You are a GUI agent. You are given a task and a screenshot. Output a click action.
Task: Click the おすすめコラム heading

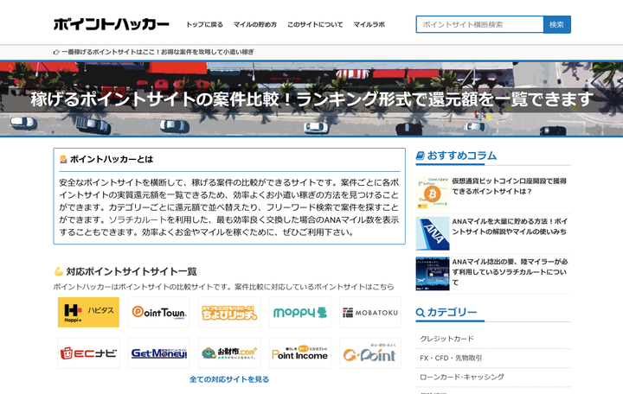click(462, 156)
